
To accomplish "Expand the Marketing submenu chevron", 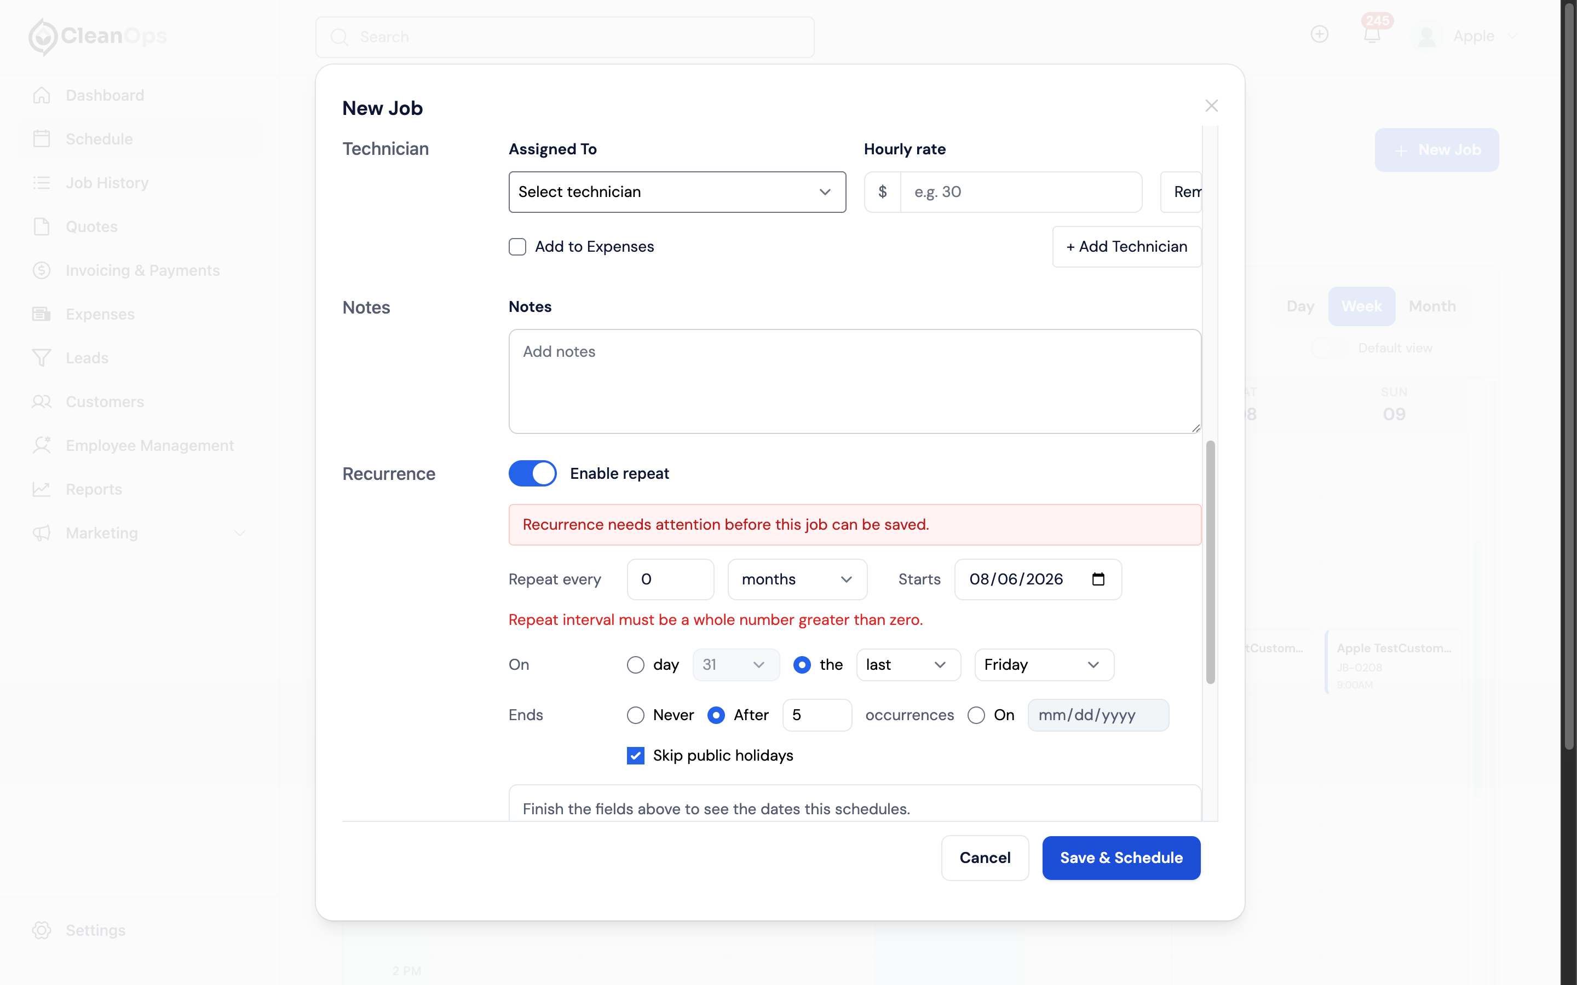I will point(240,533).
